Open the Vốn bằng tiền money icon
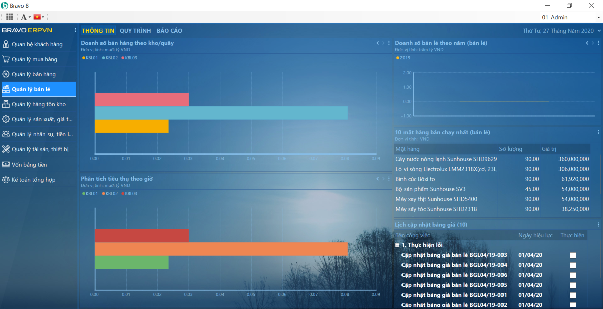 (x=6, y=165)
